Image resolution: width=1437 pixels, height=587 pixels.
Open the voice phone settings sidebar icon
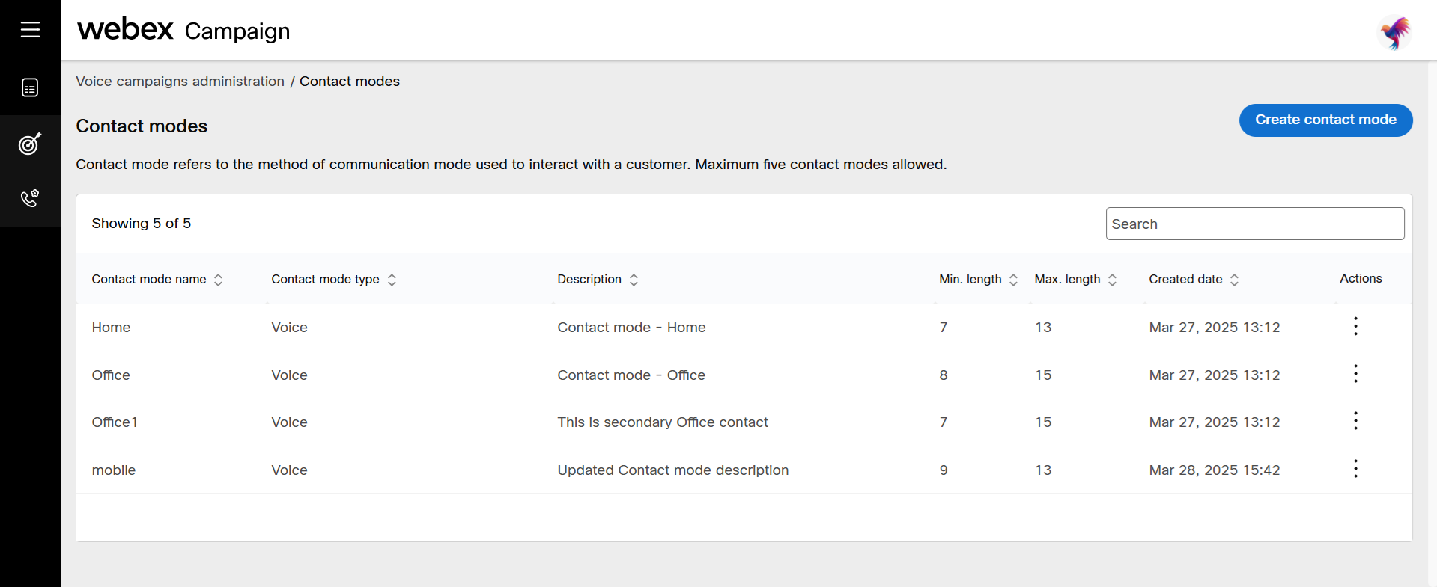(x=30, y=198)
